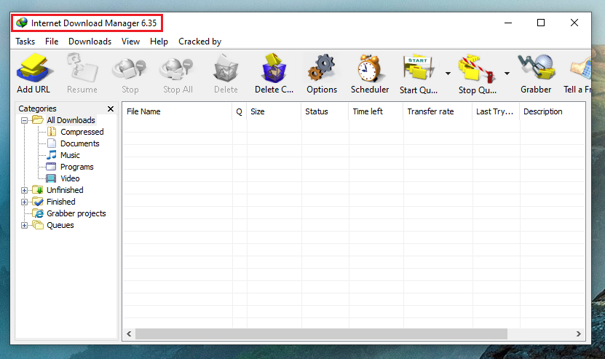Click the IDM globe icon in title bar
Viewport: 605px width, 359px height.
click(22, 23)
